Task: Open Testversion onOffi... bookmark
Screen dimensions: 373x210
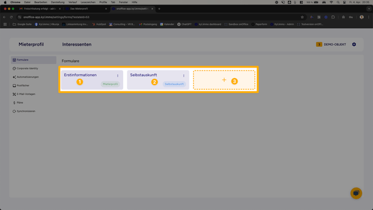Action: (x=310, y=24)
